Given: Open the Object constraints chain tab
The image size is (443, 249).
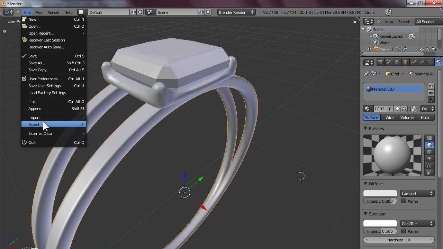Looking at the screenshot, I should click(x=414, y=62).
